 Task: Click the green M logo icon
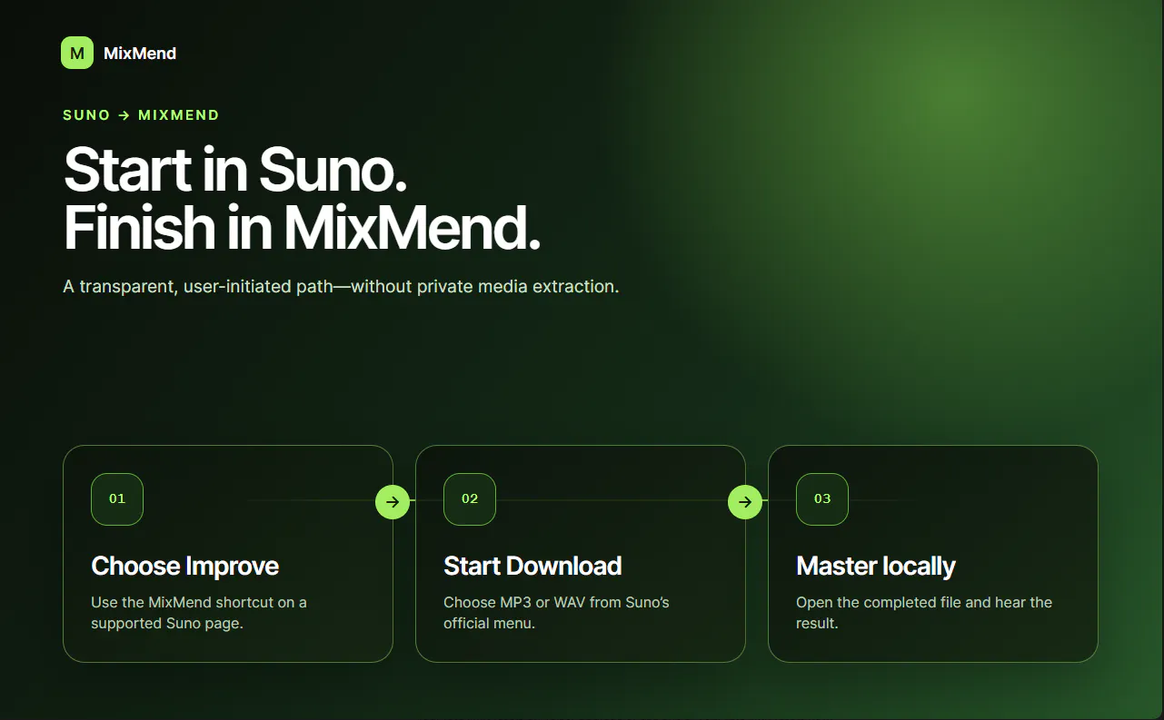pyautogui.click(x=77, y=53)
